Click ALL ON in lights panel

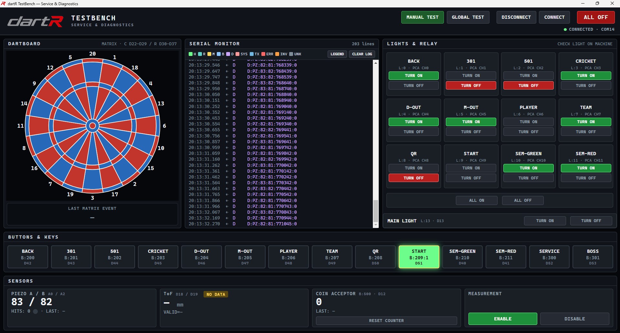pos(477,200)
